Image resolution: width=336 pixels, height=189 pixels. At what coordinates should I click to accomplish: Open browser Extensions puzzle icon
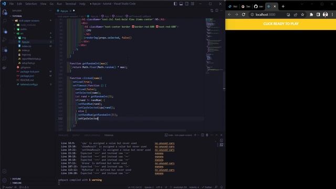pyautogui.click(x=311, y=15)
